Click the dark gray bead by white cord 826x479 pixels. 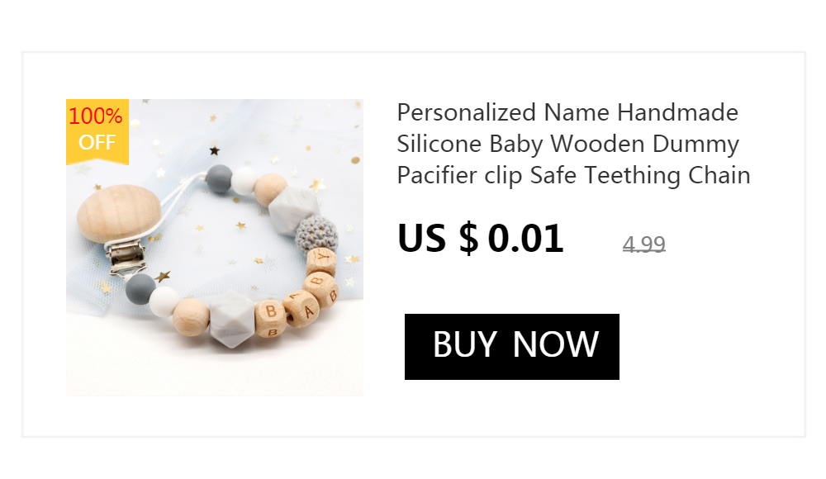click(x=219, y=178)
